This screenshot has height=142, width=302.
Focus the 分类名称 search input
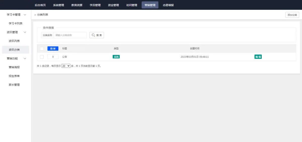click(x=70, y=35)
